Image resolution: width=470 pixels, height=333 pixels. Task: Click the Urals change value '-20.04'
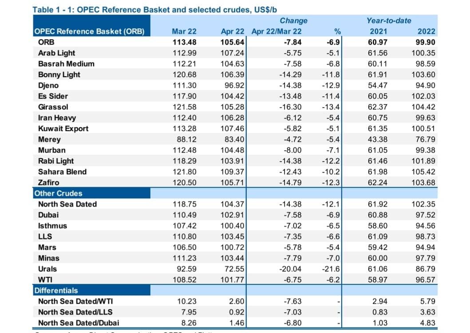(290, 269)
